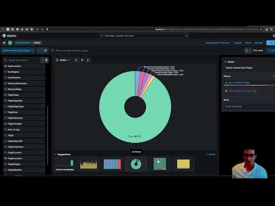Click the first toolbar icon right of the Donut selector
275x206 pixels.
coord(76,60)
